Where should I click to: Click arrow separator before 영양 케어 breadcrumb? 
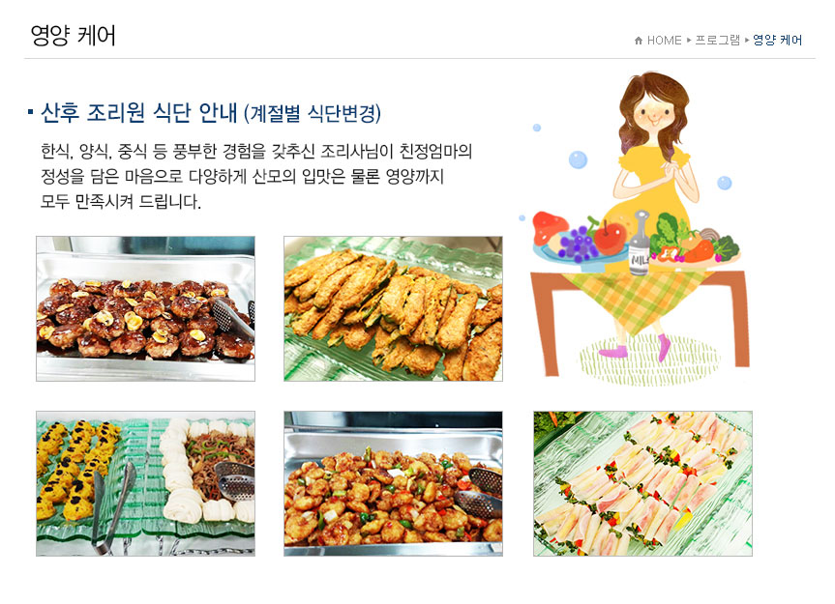tap(747, 41)
